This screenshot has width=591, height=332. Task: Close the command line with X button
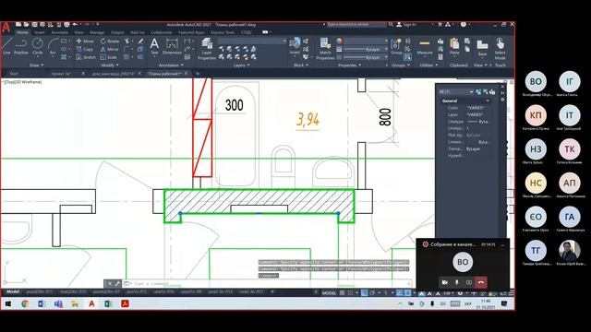click(x=110, y=283)
